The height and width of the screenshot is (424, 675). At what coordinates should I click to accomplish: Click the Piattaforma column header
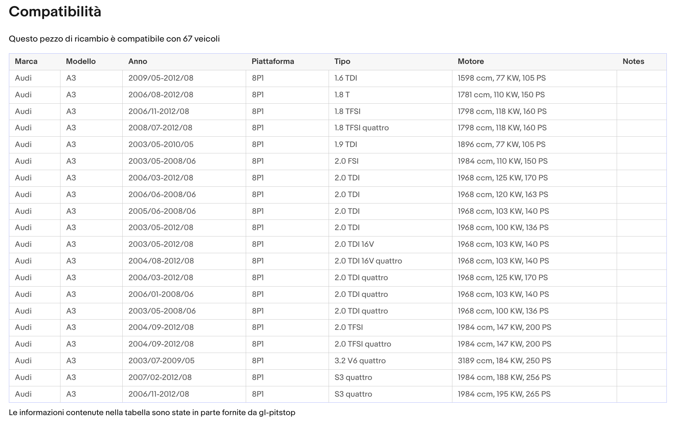(x=273, y=61)
